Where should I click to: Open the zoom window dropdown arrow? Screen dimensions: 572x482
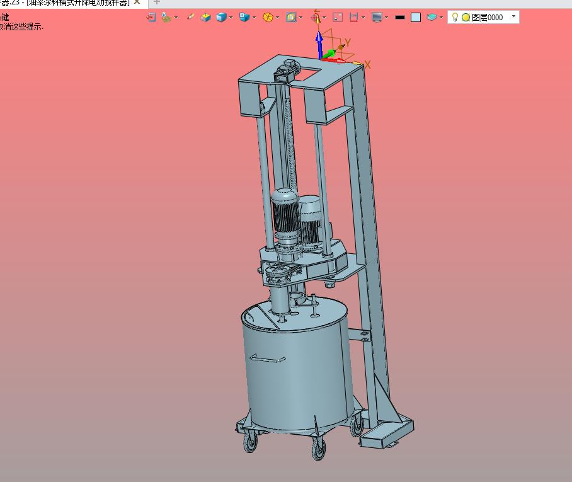[x=301, y=17]
